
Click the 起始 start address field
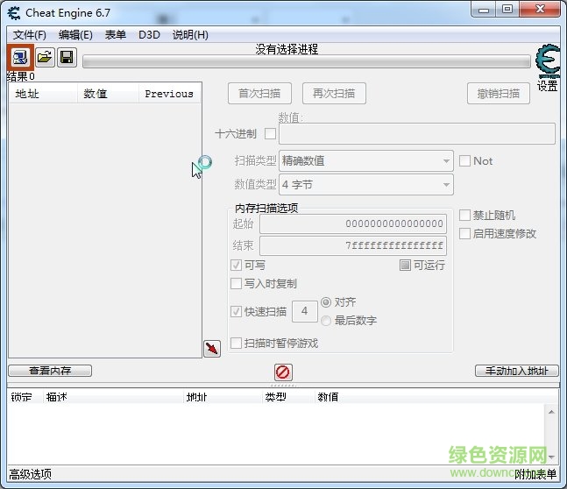coord(353,223)
